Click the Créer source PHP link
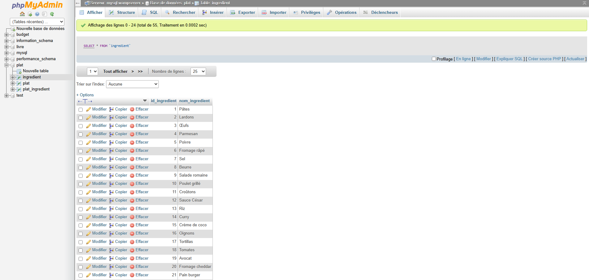 pos(544,59)
